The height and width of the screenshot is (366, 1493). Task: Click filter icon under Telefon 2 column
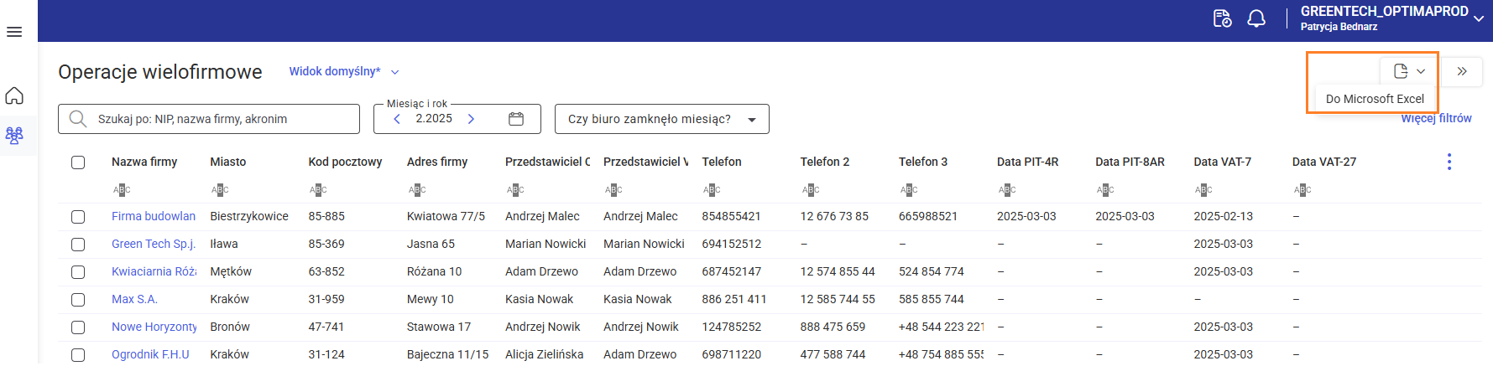click(810, 190)
